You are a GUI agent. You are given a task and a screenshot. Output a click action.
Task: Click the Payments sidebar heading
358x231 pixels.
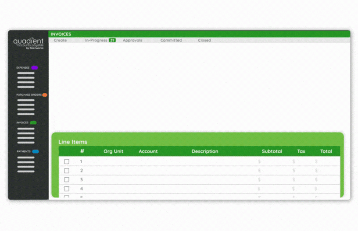click(24, 151)
